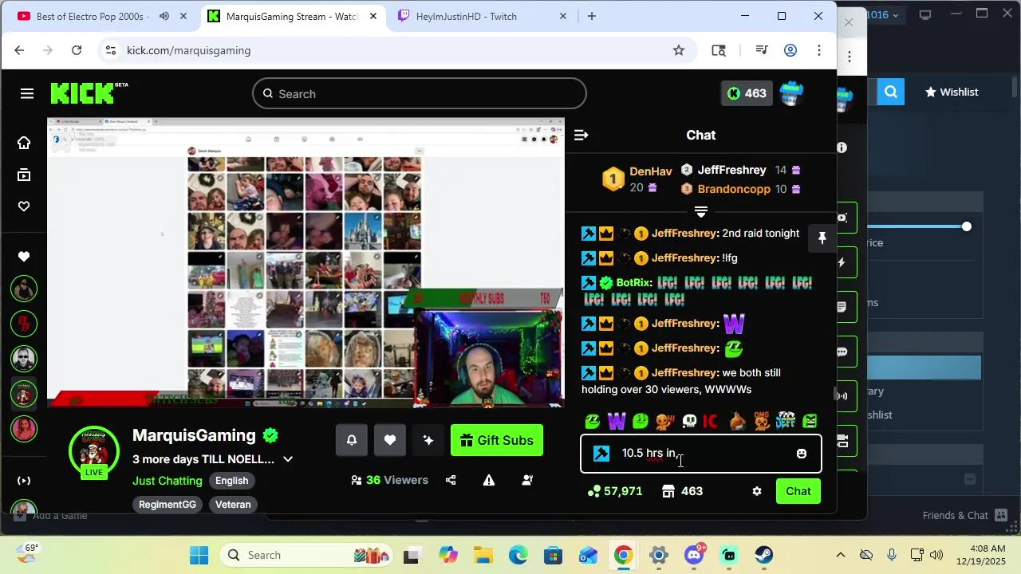Image resolution: width=1021 pixels, height=574 pixels.
Task: Open Steam account dropdown arrow
Action: (896, 15)
